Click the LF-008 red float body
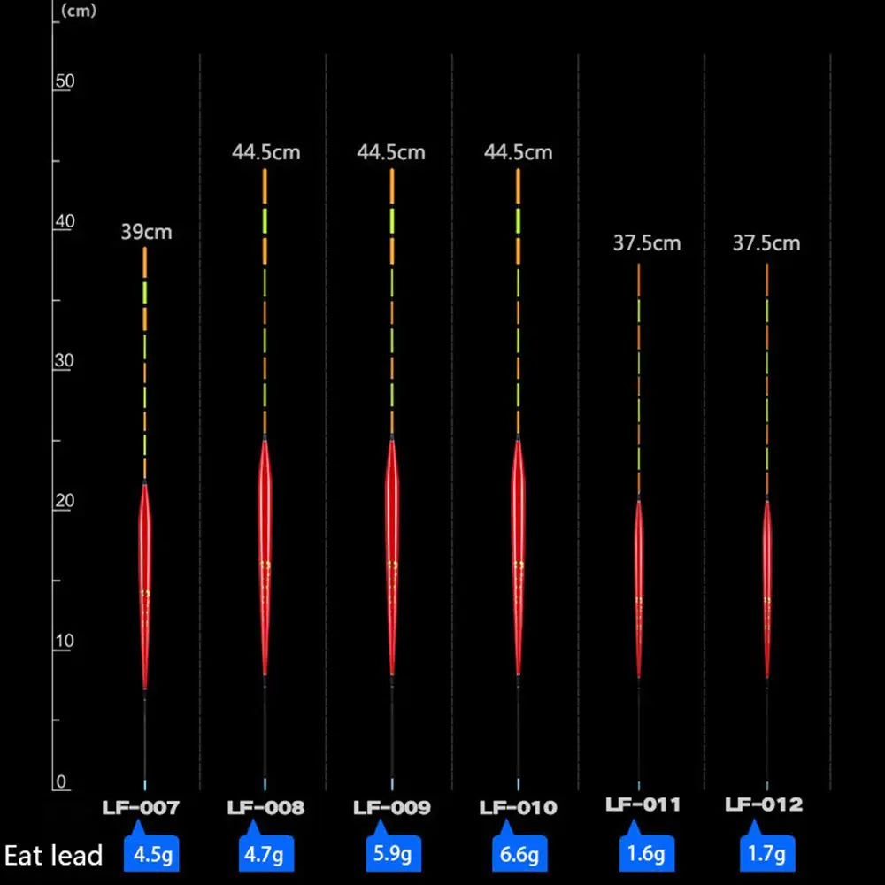This screenshot has width=885, height=885. coord(265,558)
